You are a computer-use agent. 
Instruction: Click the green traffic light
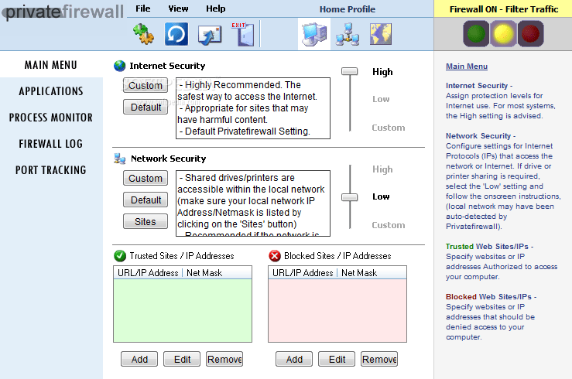click(x=476, y=33)
